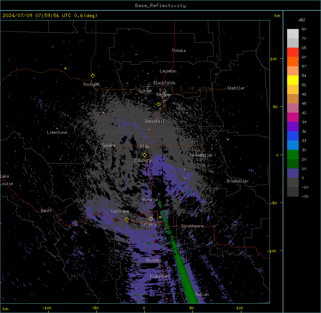
Task: Select the Innisfail map label
Action: [x=155, y=121]
